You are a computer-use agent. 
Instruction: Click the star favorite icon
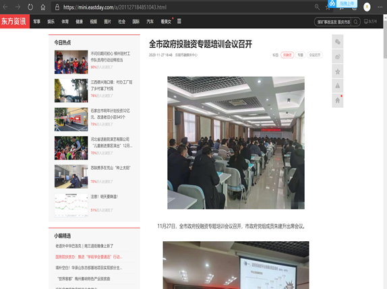pyautogui.click(x=338, y=71)
